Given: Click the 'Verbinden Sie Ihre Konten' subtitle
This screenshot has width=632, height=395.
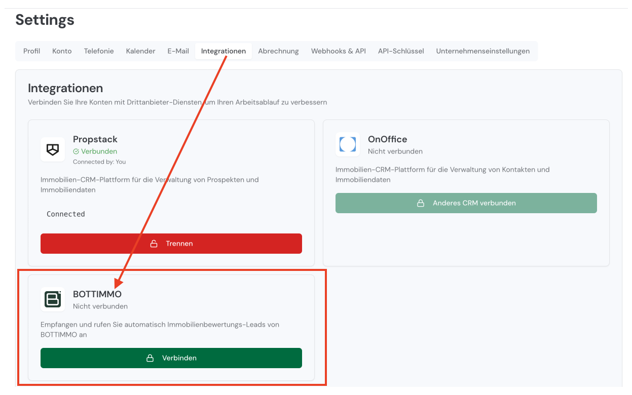Looking at the screenshot, I should click(x=177, y=102).
